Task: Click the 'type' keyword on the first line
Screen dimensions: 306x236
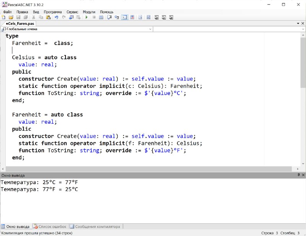Action: 12,36
